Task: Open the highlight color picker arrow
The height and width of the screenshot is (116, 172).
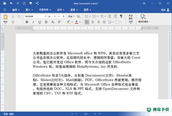Action: coord(72,22)
